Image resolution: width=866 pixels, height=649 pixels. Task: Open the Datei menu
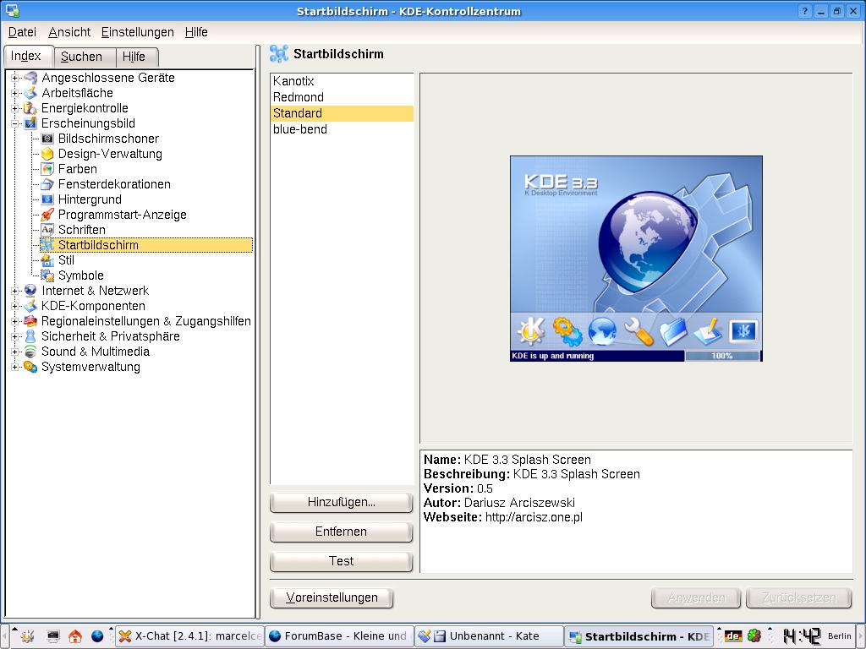click(x=22, y=32)
